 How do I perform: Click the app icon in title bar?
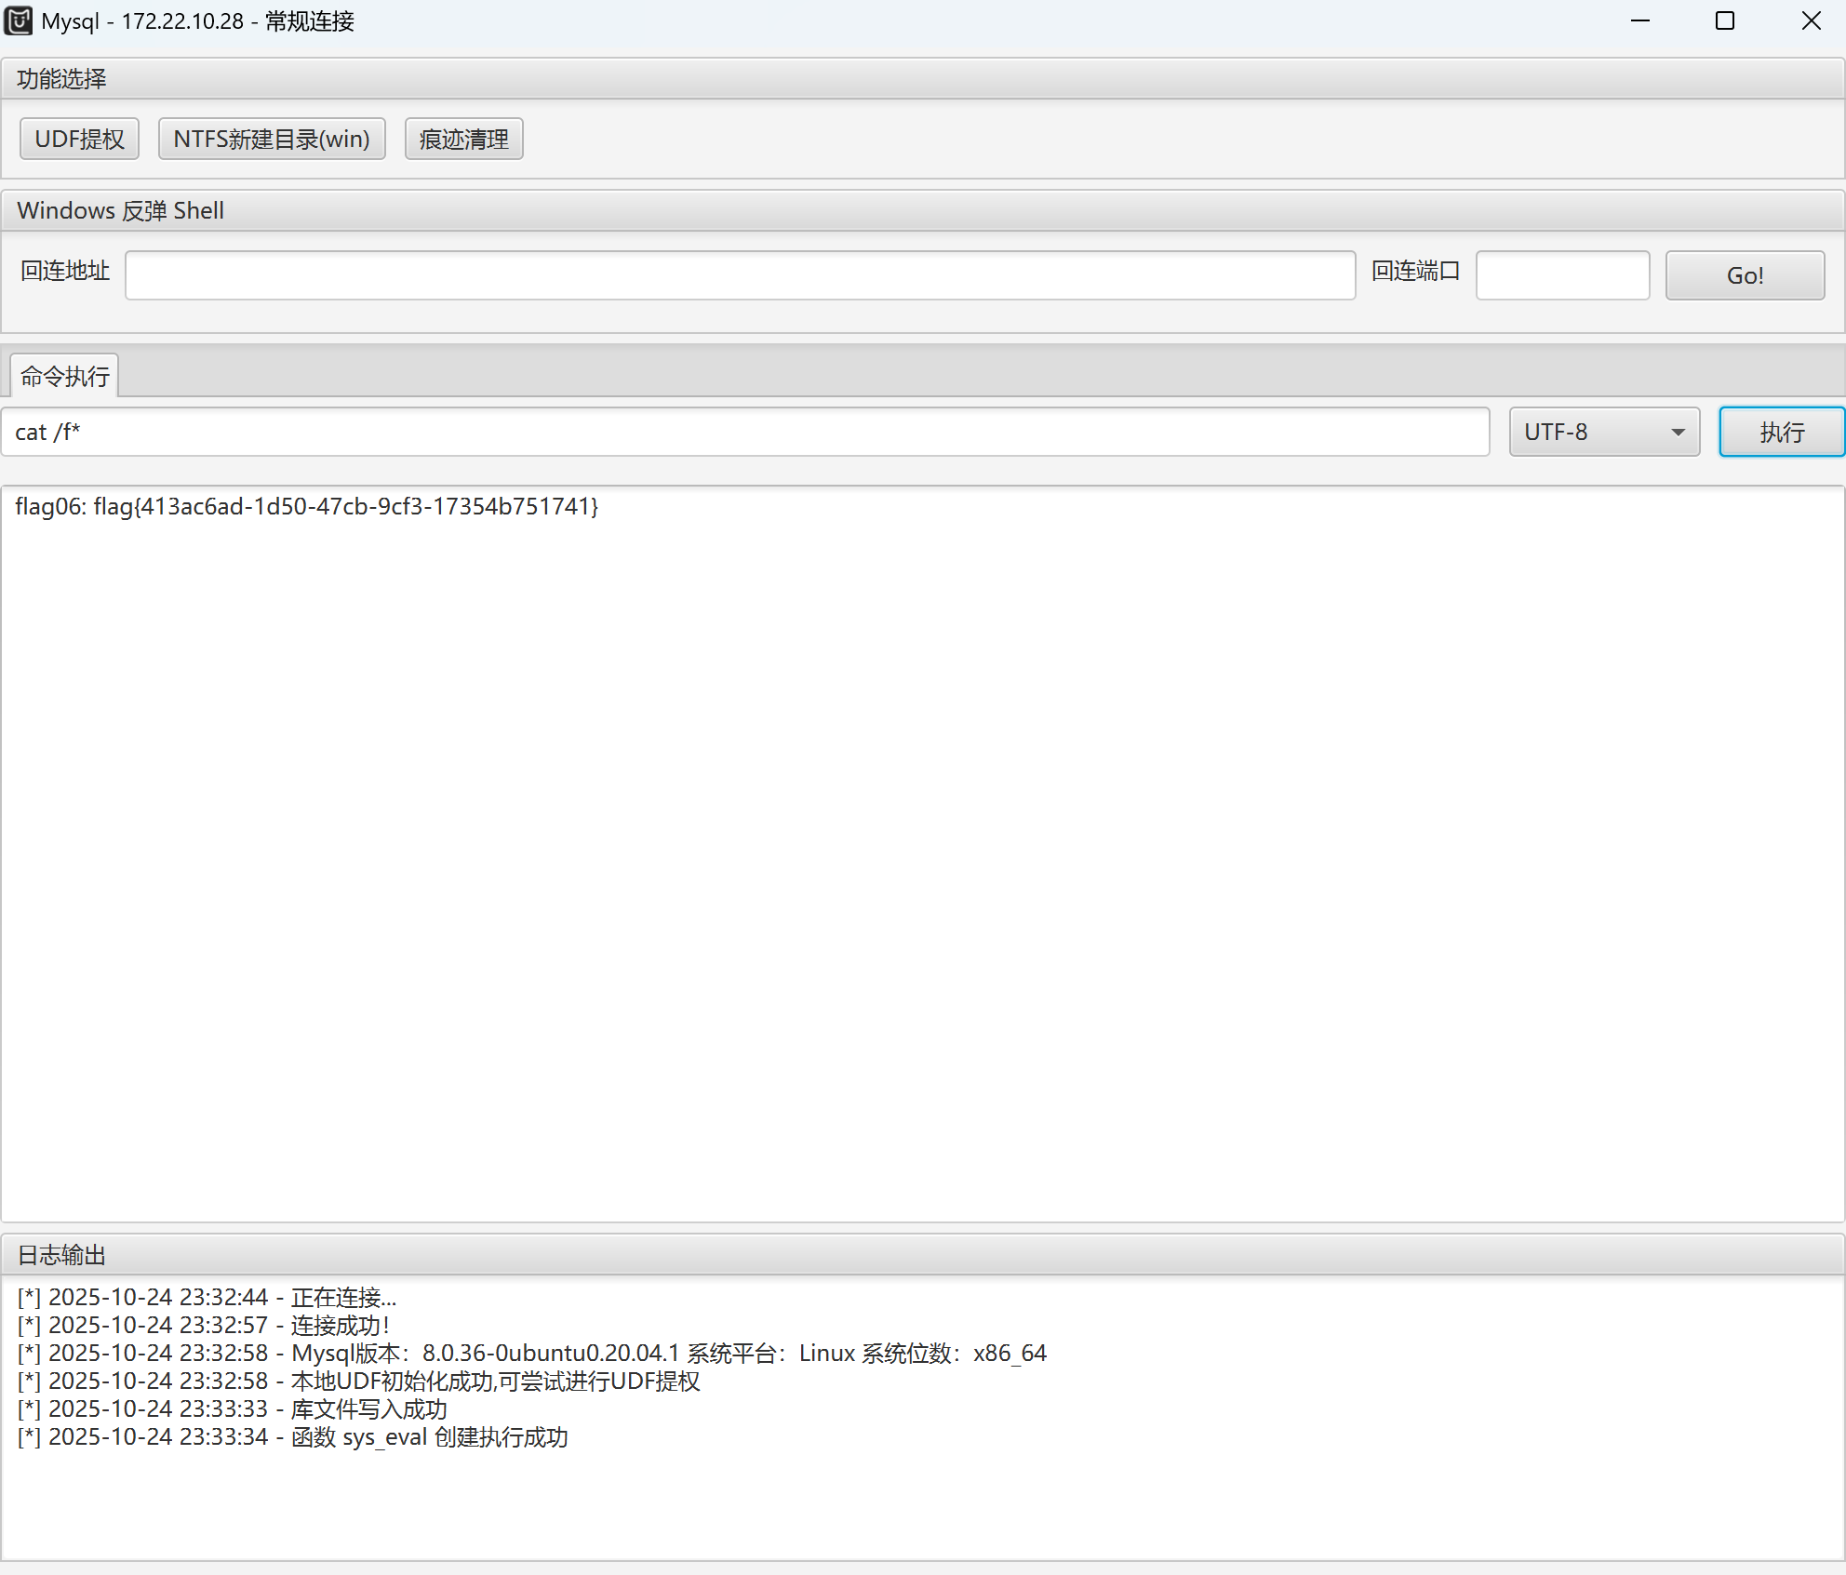(x=19, y=20)
